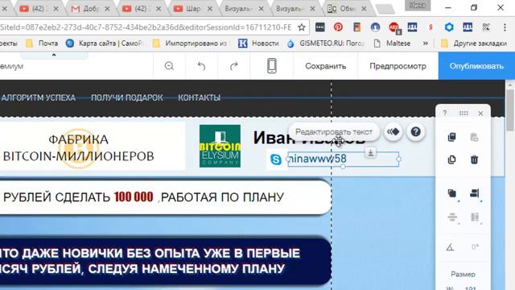515x290 pixels.
Task: Click the match size icon in toolbox
Action: (475, 217)
